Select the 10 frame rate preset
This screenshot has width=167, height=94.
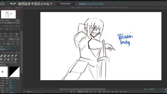(x=13, y=42)
